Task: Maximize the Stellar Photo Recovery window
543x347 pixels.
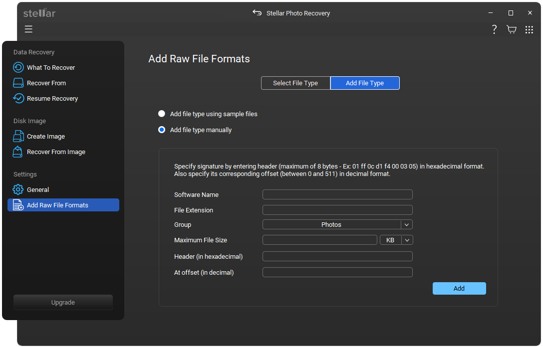Action: 511,13
